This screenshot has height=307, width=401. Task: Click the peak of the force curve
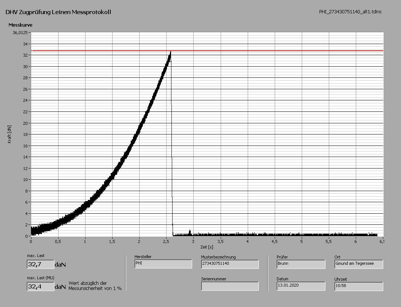(170, 52)
